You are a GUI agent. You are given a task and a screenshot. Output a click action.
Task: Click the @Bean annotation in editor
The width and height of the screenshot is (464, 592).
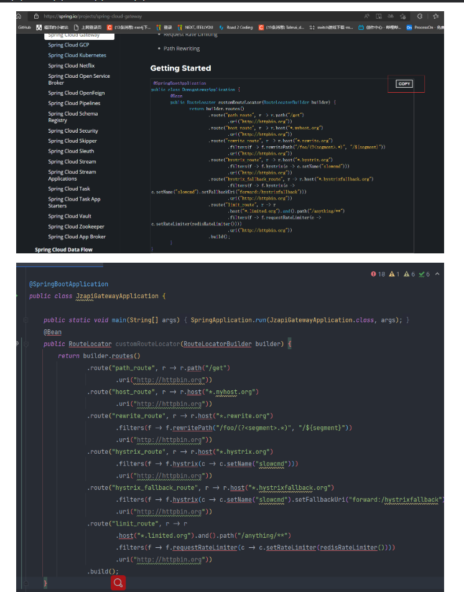click(52, 332)
